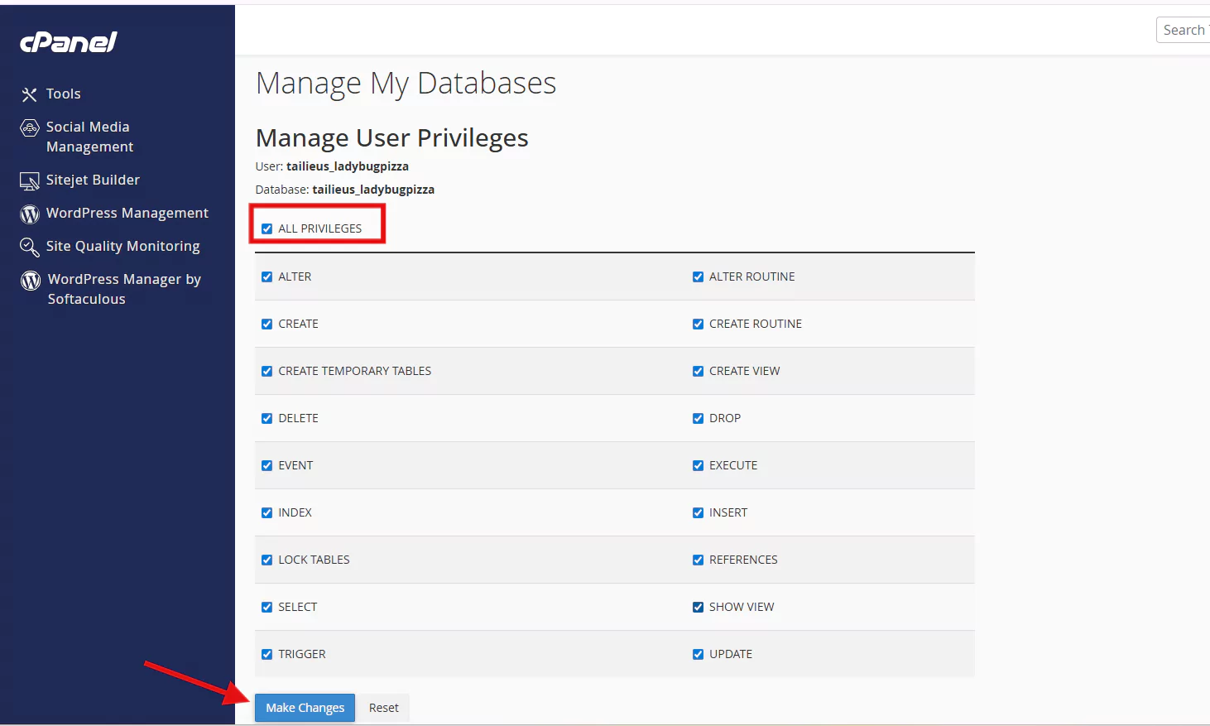Click the CREATE TEMPORARY TABLES label
Screen dimensions: 1210x726
point(355,371)
